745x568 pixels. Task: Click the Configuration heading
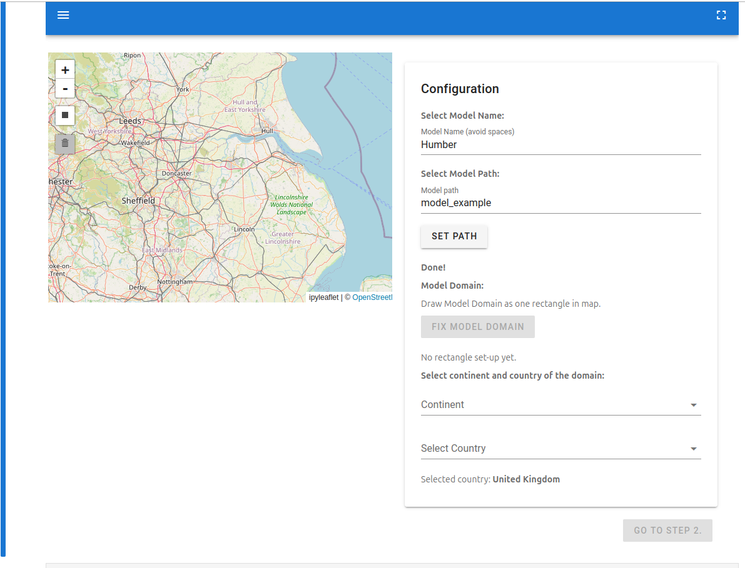pos(460,89)
